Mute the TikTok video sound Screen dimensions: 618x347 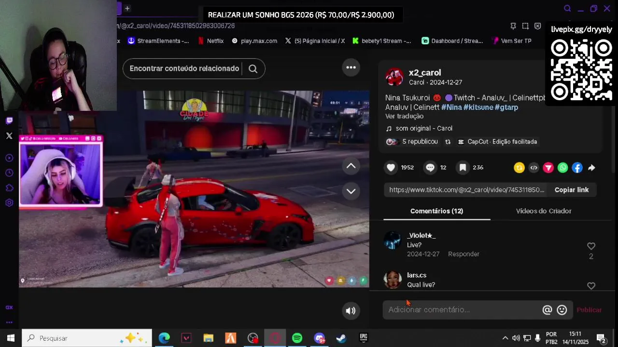tap(351, 311)
